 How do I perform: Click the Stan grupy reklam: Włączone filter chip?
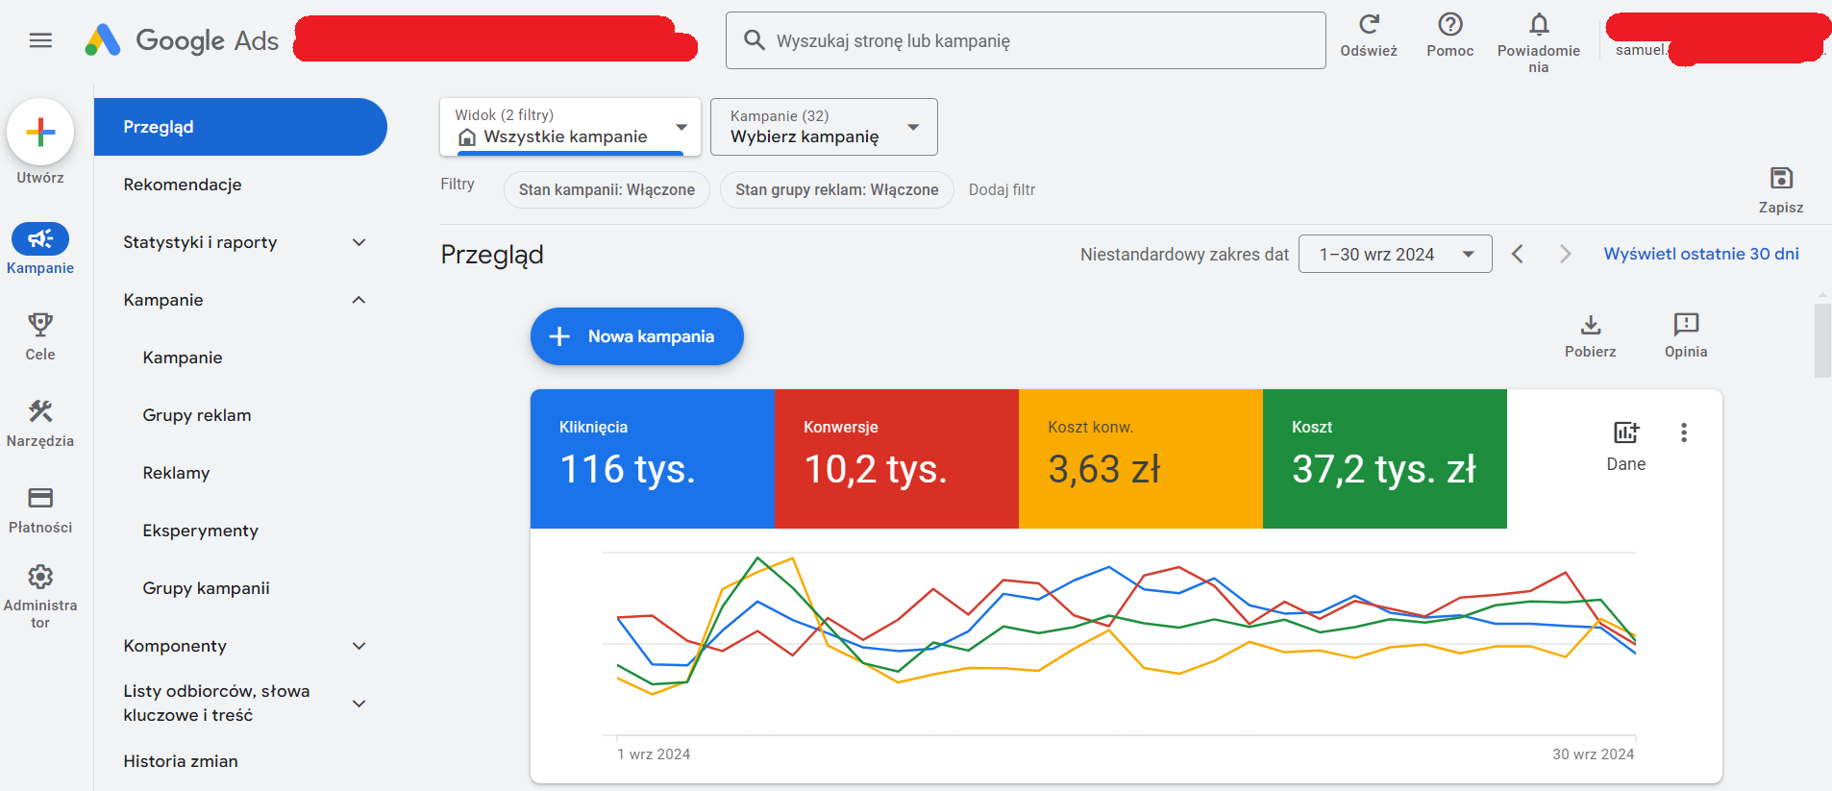coord(836,189)
